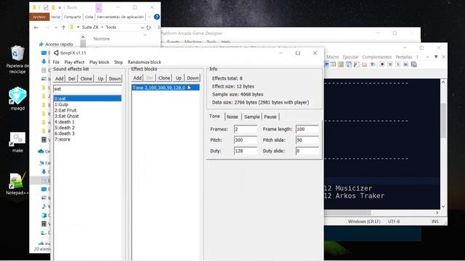
Task: Open Pestañas menu in Notepad++
Action: [404, 57]
